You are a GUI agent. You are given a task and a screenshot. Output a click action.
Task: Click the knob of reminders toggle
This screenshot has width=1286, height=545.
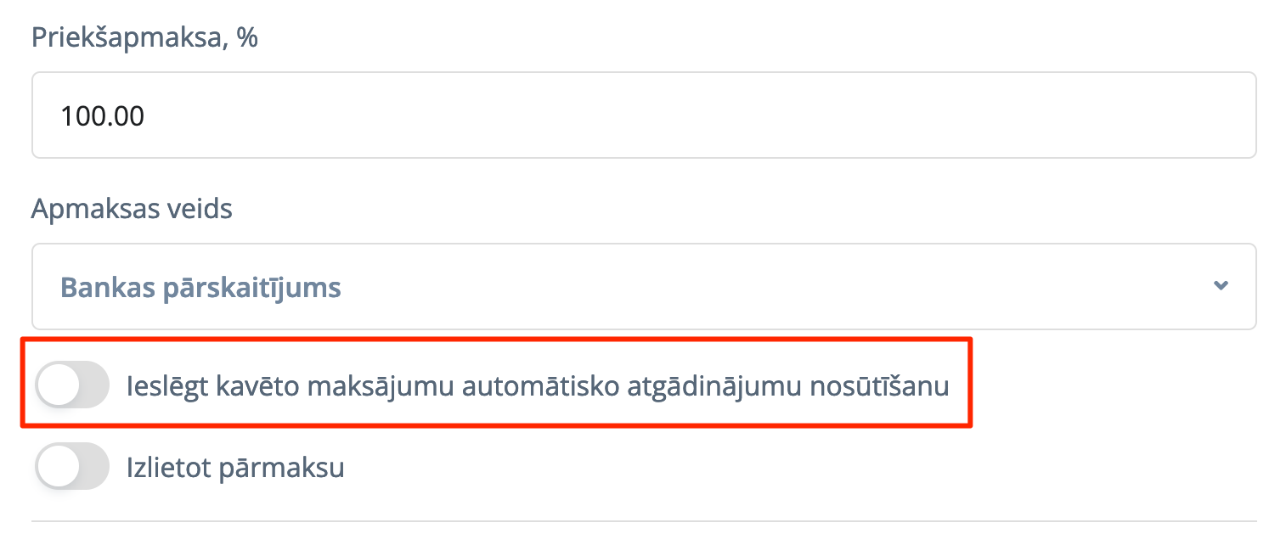coord(58,385)
